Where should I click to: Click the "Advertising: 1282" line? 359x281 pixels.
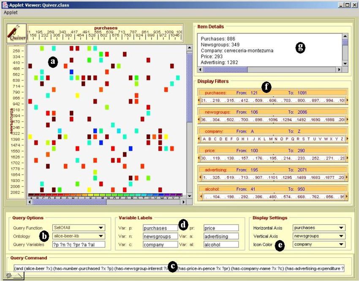(219, 62)
